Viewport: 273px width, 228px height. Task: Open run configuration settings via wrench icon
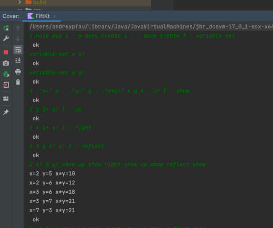[6, 38]
